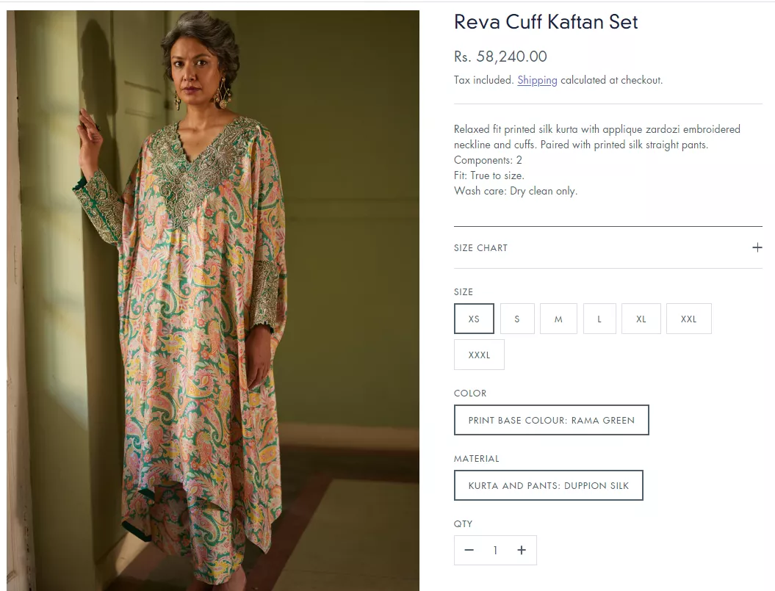Click the plus icon beside Size Chart
The width and height of the screenshot is (775, 591).
[757, 247]
